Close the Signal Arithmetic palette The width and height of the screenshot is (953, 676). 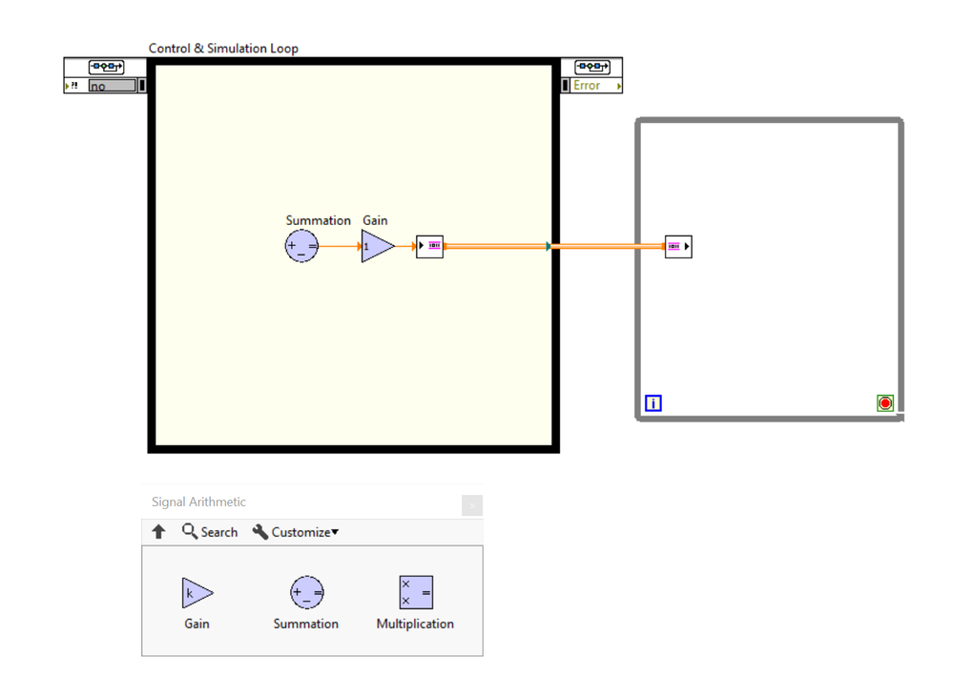pyautogui.click(x=471, y=505)
